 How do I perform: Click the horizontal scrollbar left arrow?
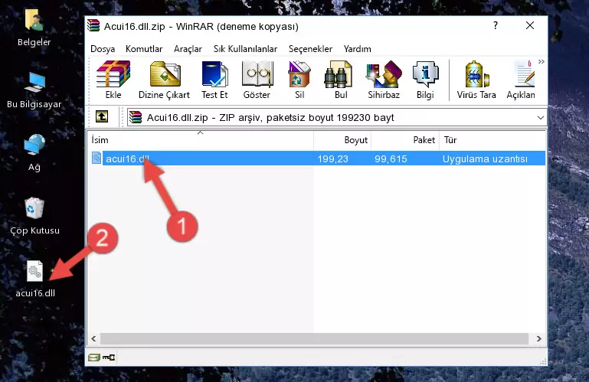point(94,339)
